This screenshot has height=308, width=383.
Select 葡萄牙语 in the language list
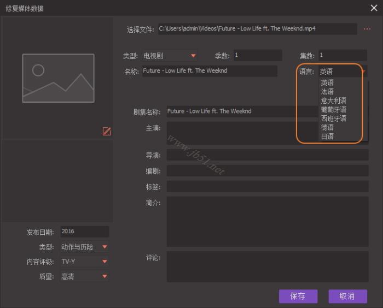(333, 110)
